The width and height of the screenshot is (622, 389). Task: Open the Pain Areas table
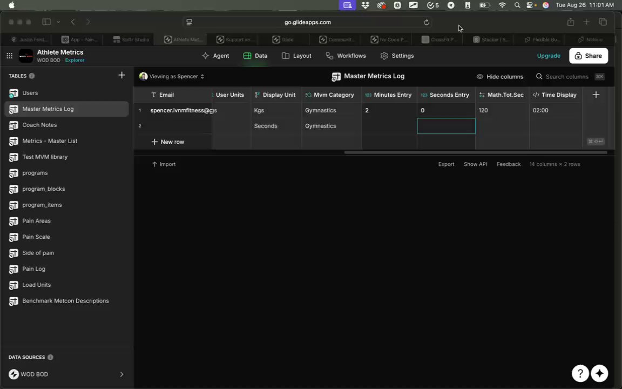tap(66, 220)
